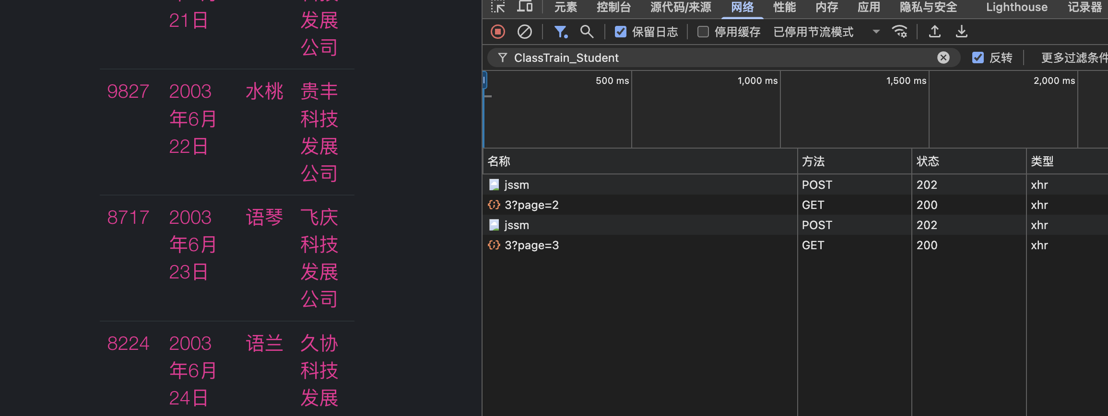Stop recording network log
Screen dimensions: 1108x416
coord(498,32)
